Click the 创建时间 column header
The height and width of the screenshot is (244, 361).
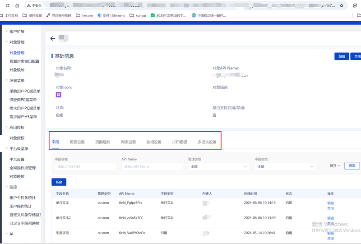coord(250,194)
